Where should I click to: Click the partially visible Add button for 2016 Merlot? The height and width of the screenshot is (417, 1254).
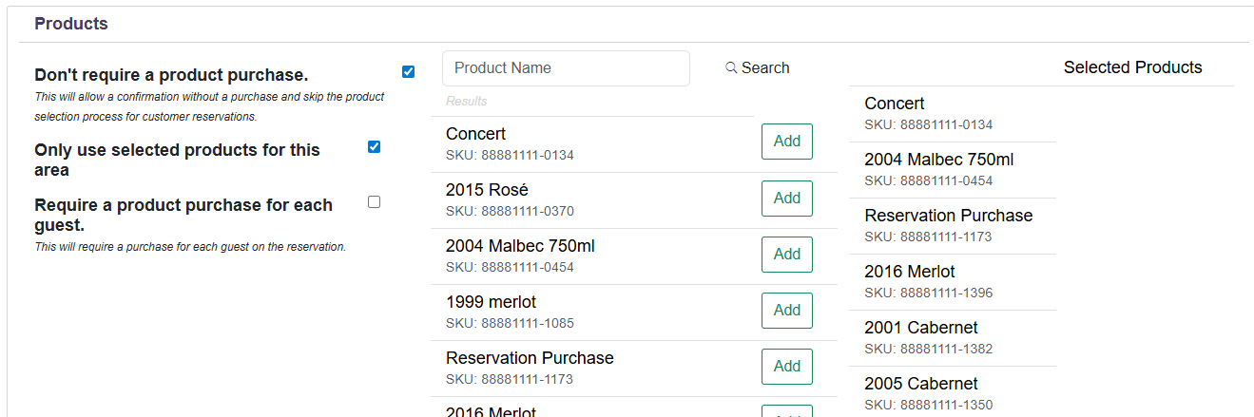tap(786, 412)
